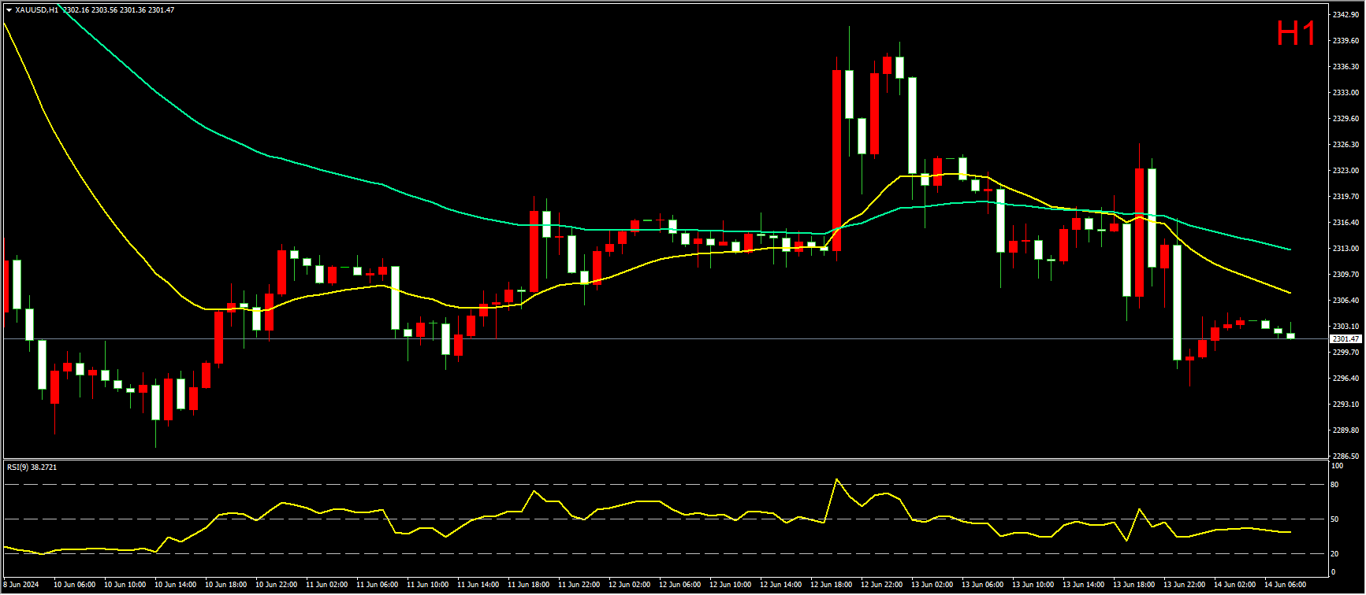This screenshot has width=1366, height=595.
Task: Click the 2329.60 price level
Action: point(1345,119)
